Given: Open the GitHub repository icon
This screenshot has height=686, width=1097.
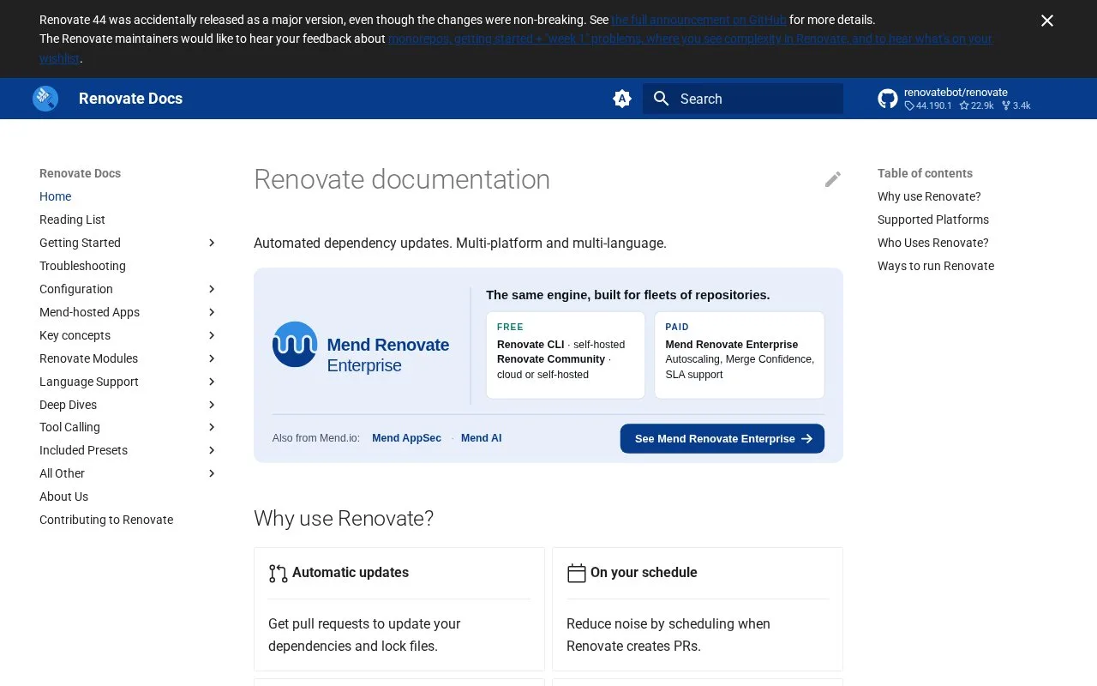Looking at the screenshot, I should coord(888,99).
